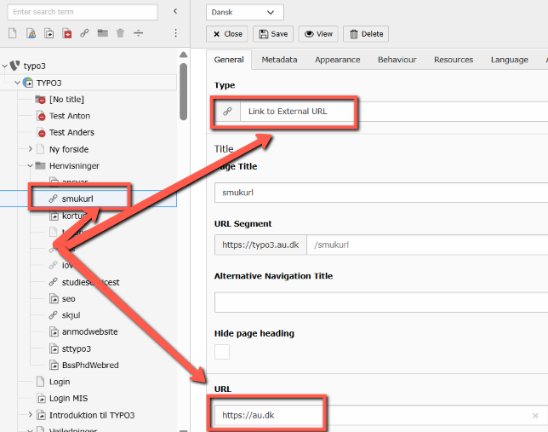
Task: Open the Dansk language dropdown
Action: pos(245,12)
